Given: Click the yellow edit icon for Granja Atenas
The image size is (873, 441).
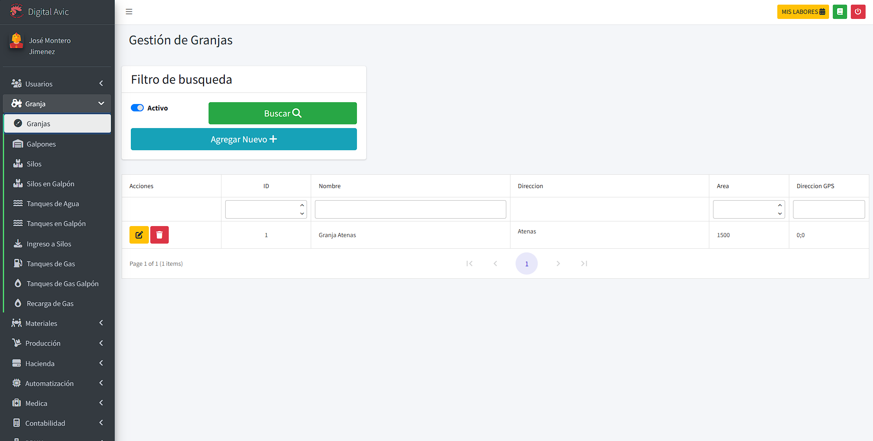Looking at the screenshot, I should tap(139, 235).
